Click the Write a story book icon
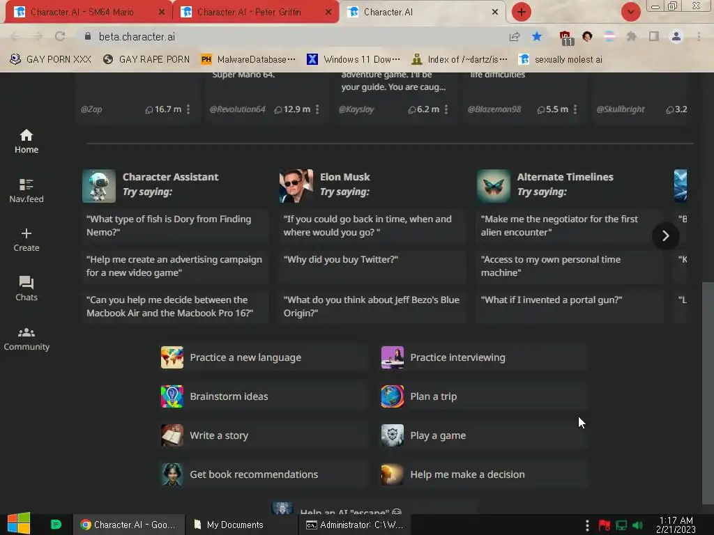 point(172,435)
